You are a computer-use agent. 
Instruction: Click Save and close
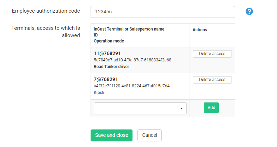coord(111,135)
